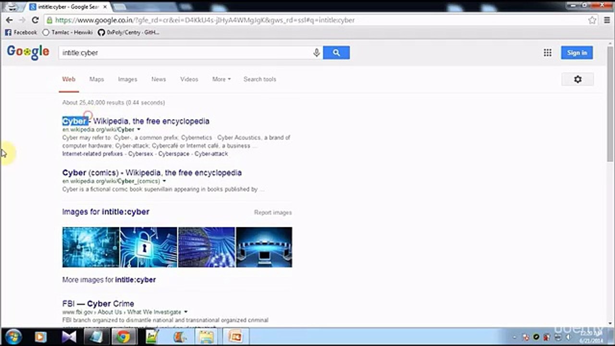Image resolution: width=615 pixels, height=346 pixels.
Task: Open FBI — Cyber Crime result
Action: coord(98,304)
